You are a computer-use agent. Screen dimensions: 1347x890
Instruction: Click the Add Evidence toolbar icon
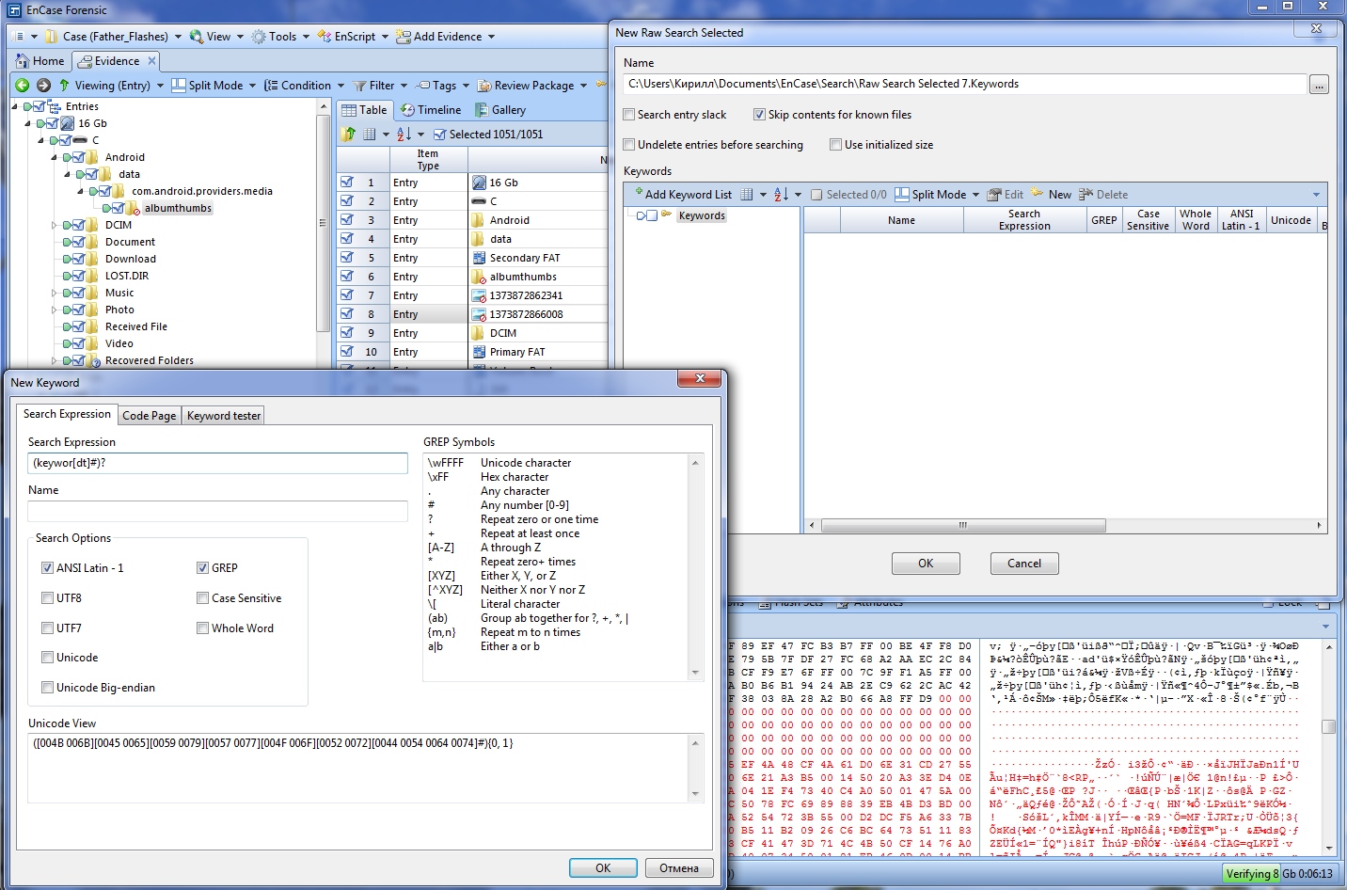click(403, 37)
